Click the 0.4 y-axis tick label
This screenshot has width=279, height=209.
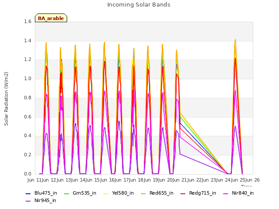(x=27, y=136)
